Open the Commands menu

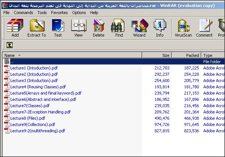[23, 13]
